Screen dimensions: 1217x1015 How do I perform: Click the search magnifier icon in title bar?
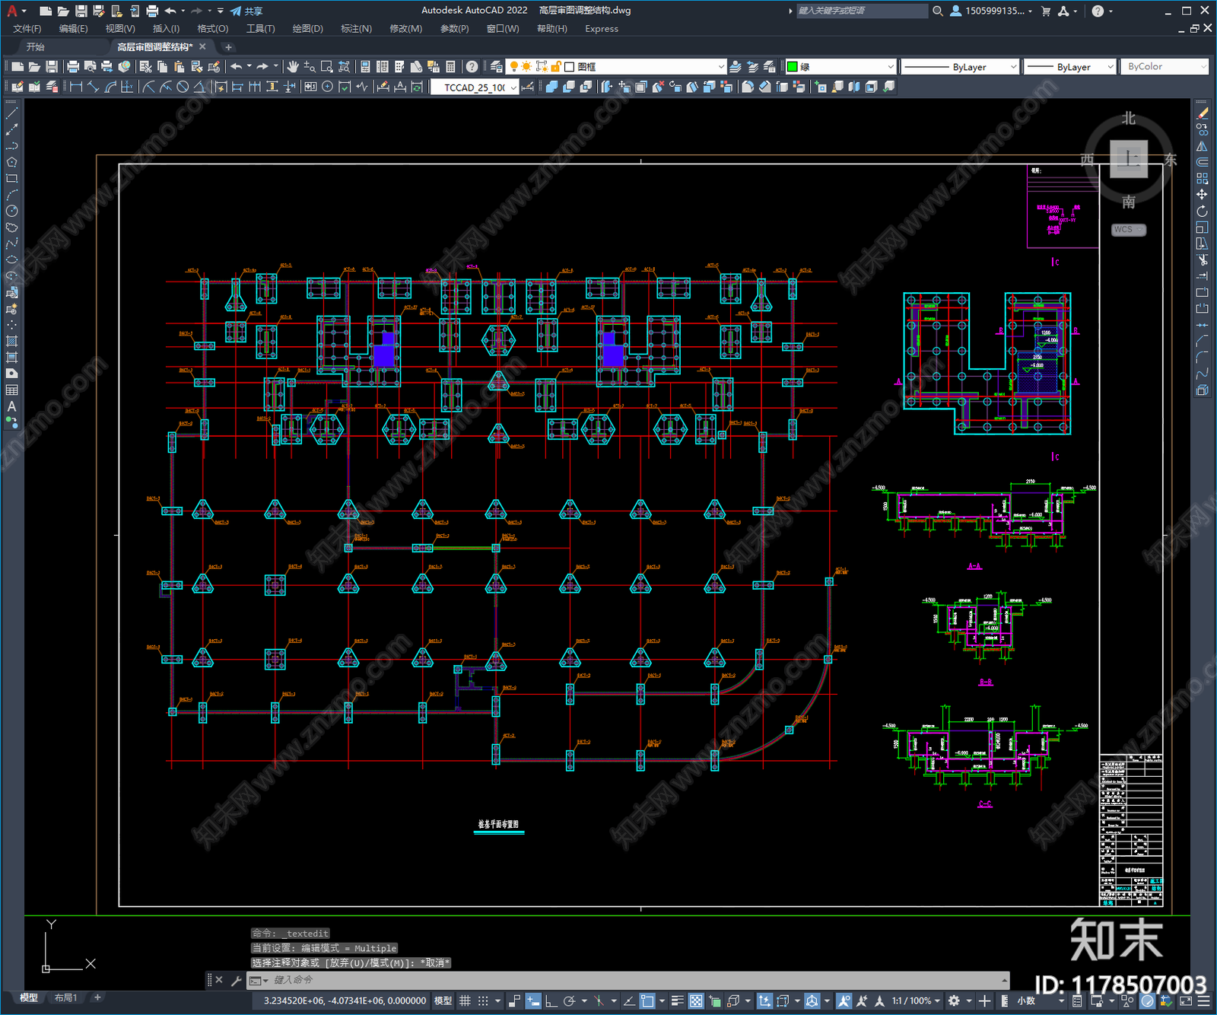tap(938, 11)
